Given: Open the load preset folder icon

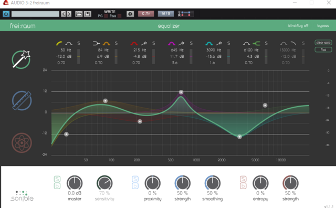Looking at the screenshot, I should click(x=79, y=14).
